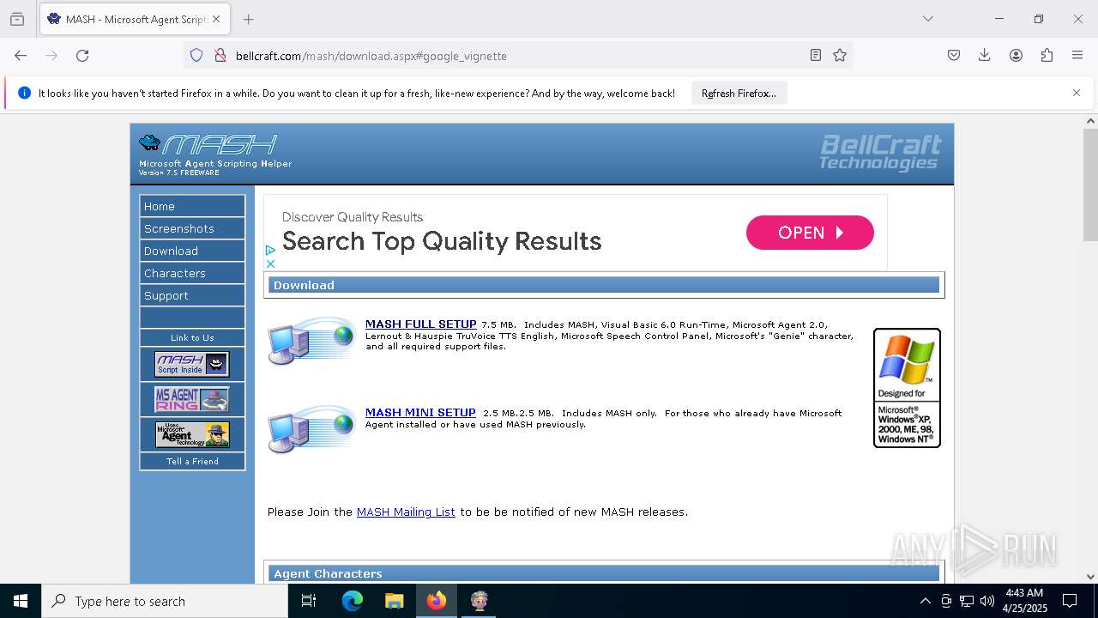Viewport: 1098px width, 618px height.
Task: Click the OPEN button in the ad
Action: 810,233
